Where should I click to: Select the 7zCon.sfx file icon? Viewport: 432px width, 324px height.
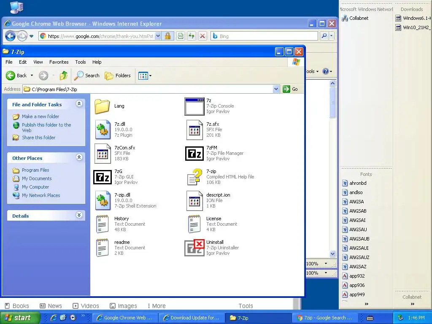(x=102, y=154)
